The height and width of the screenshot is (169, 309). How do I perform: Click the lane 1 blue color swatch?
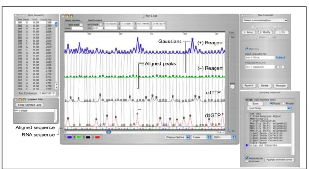coord(70,137)
